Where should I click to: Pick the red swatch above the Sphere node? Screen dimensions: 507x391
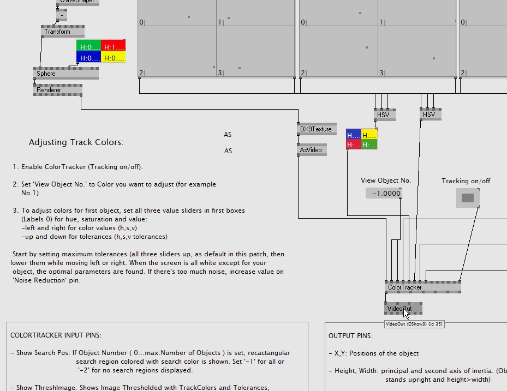click(114, 45)
